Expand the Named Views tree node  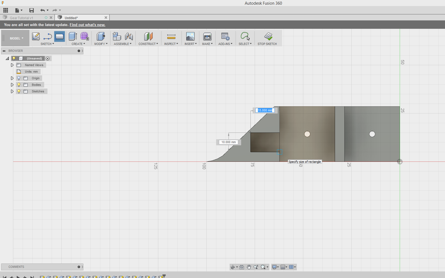click(x=12, y=65)
